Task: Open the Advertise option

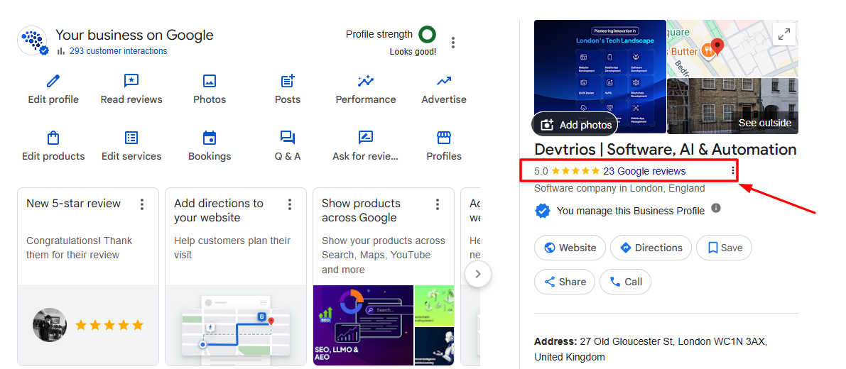Action: [444, 89]
